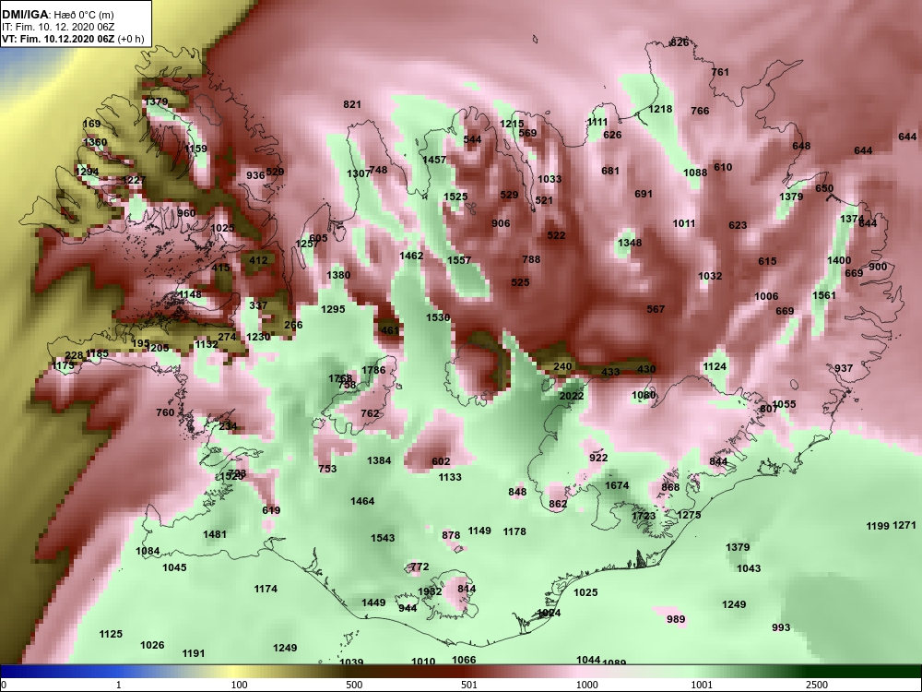
Task: Click the 761 height label
Action: point(720,72)
